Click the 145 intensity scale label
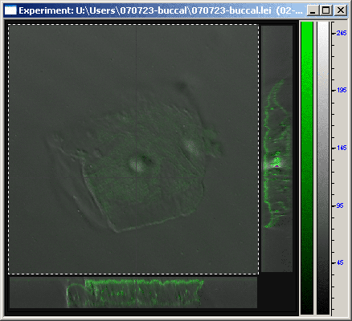Viewport: 352px width, 321px height. pos(342,148)
